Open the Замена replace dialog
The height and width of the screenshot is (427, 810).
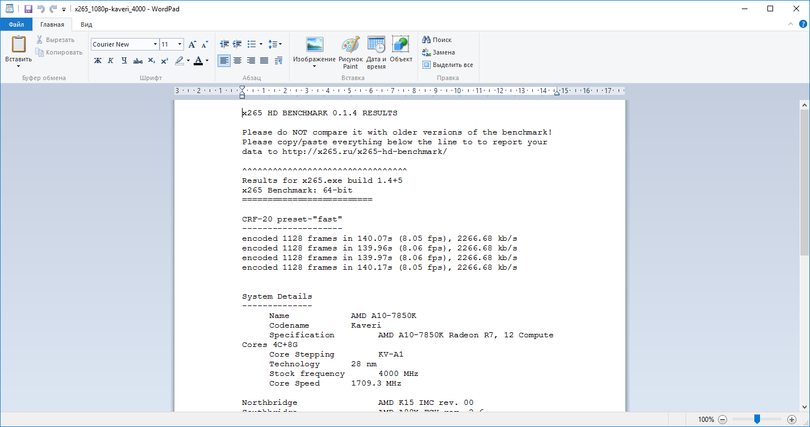tap(438, 52)
